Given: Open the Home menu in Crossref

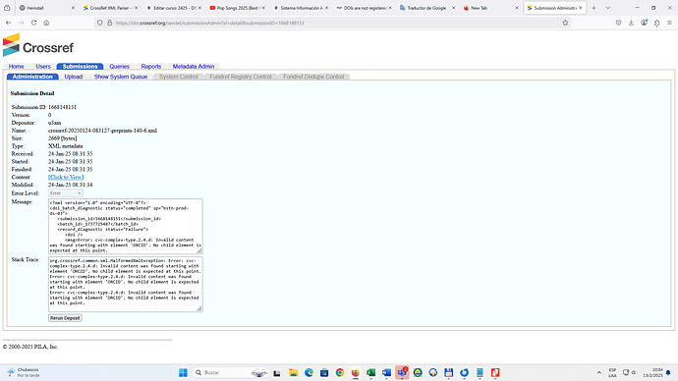Looking at the screenshot, I should point(16,66).
